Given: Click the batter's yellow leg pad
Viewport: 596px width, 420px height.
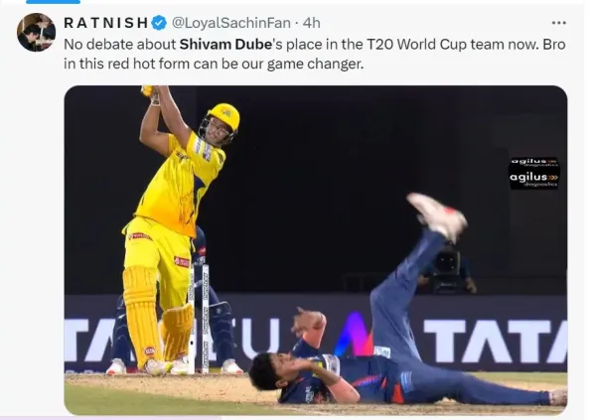Looking at the screenshot, I should tap(142, 314).
